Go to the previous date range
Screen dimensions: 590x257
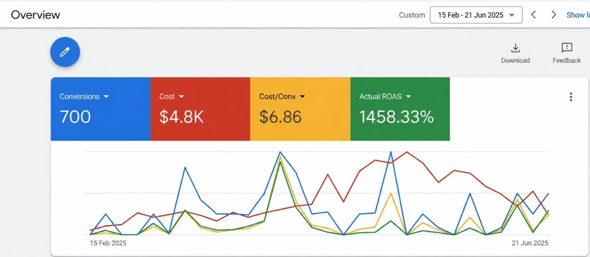pyautogui.click(x=533, y=15)
